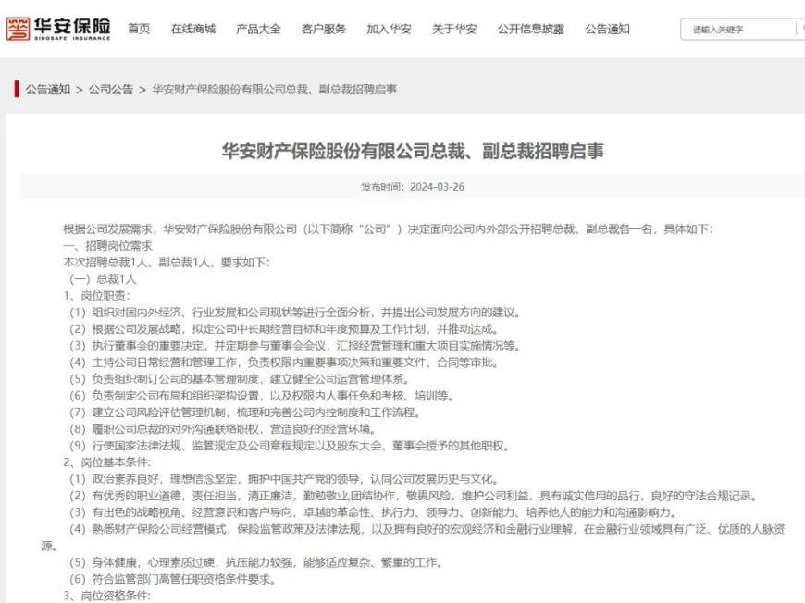The height and width of the screenshot is (603, 805).
Task: Click the publish date 2024-03-26
Action: pos(437,187)
